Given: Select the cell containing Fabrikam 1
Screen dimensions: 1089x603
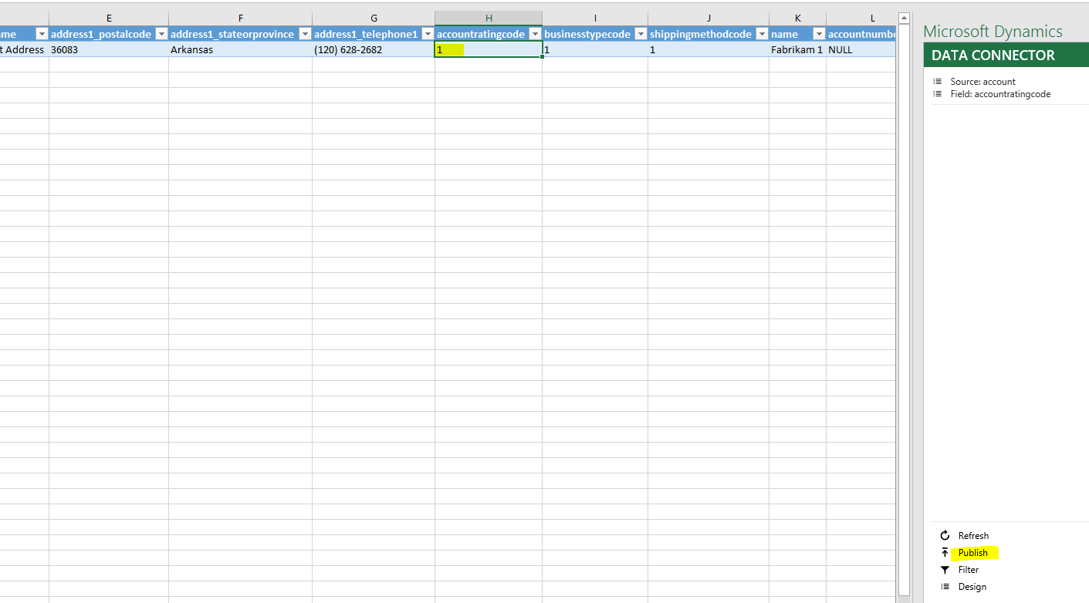Looking at the screenshot, I should pyautogui.click(x=796, y=49).
